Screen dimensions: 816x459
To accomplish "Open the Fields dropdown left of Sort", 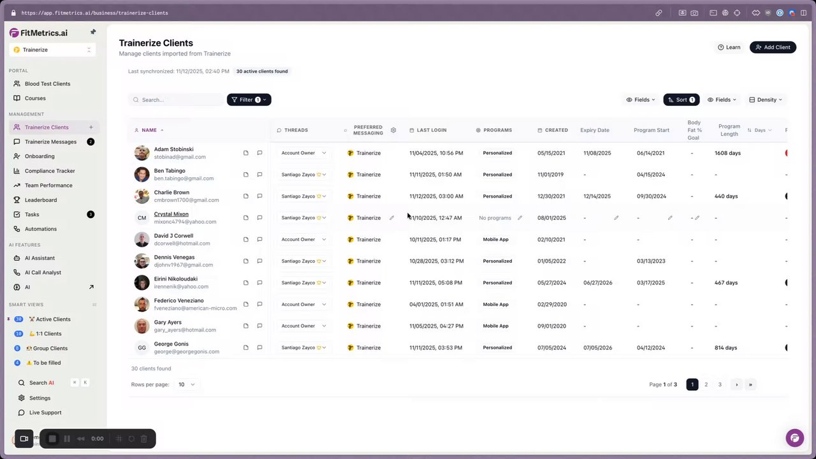I will pos(641,99).
